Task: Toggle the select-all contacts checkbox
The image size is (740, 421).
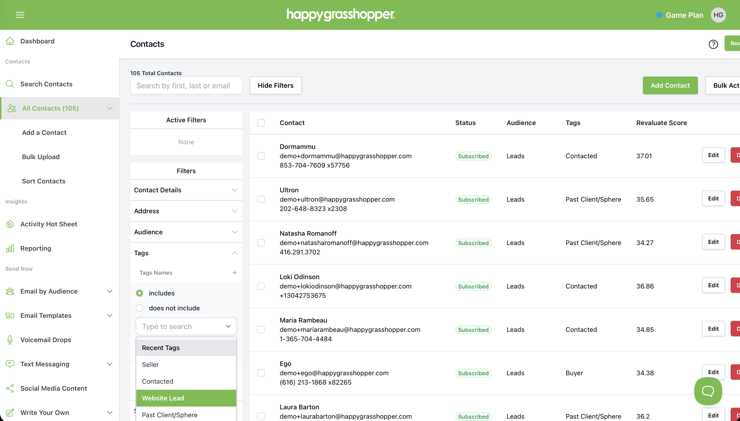Action: pyautogui.click(x=261, y=123)
